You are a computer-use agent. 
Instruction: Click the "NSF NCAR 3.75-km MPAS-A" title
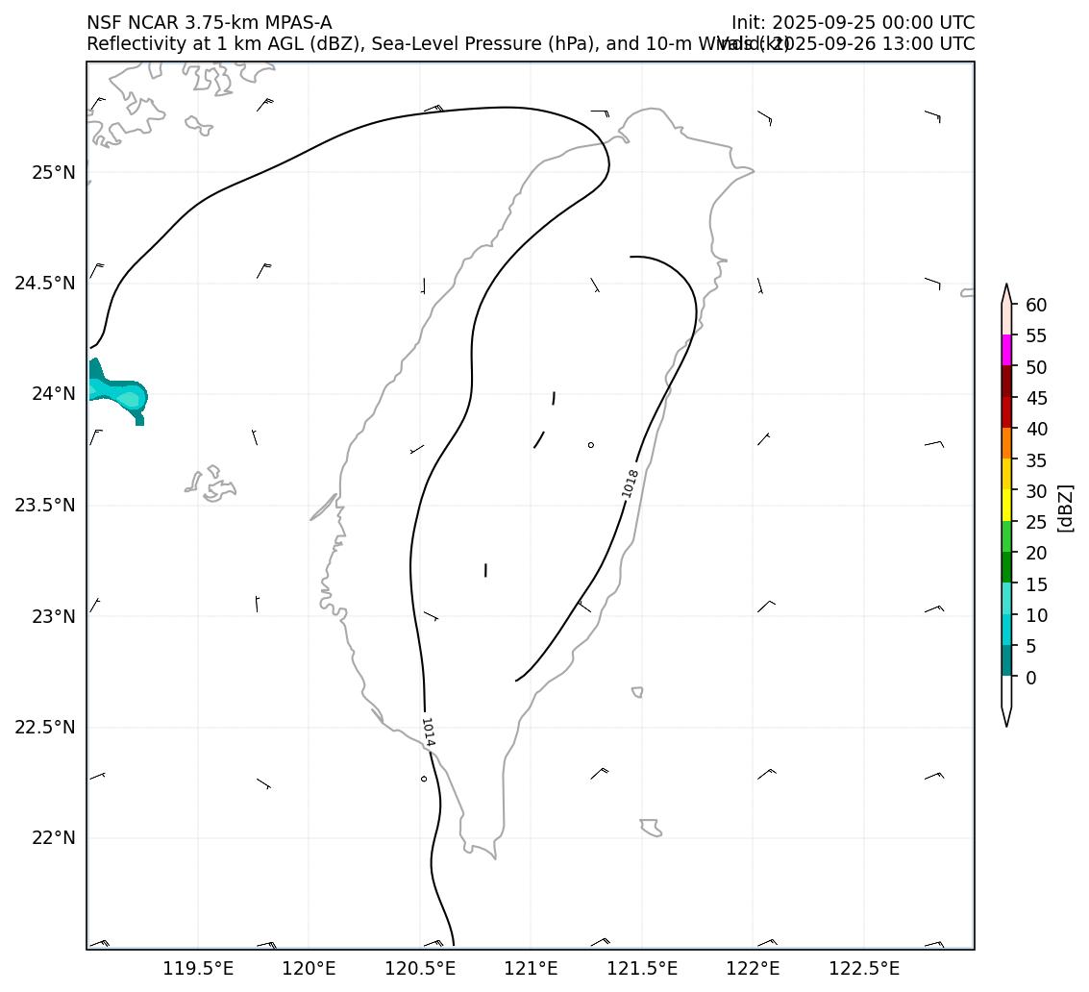(x=209, y=23)
